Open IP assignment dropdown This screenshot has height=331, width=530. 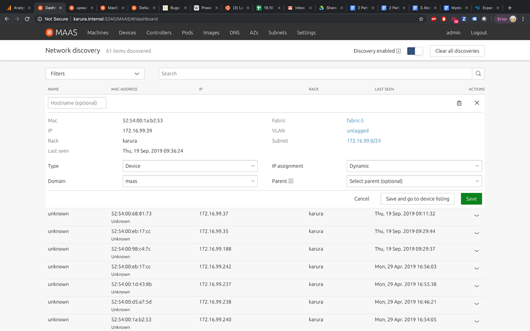click(414, 166)
